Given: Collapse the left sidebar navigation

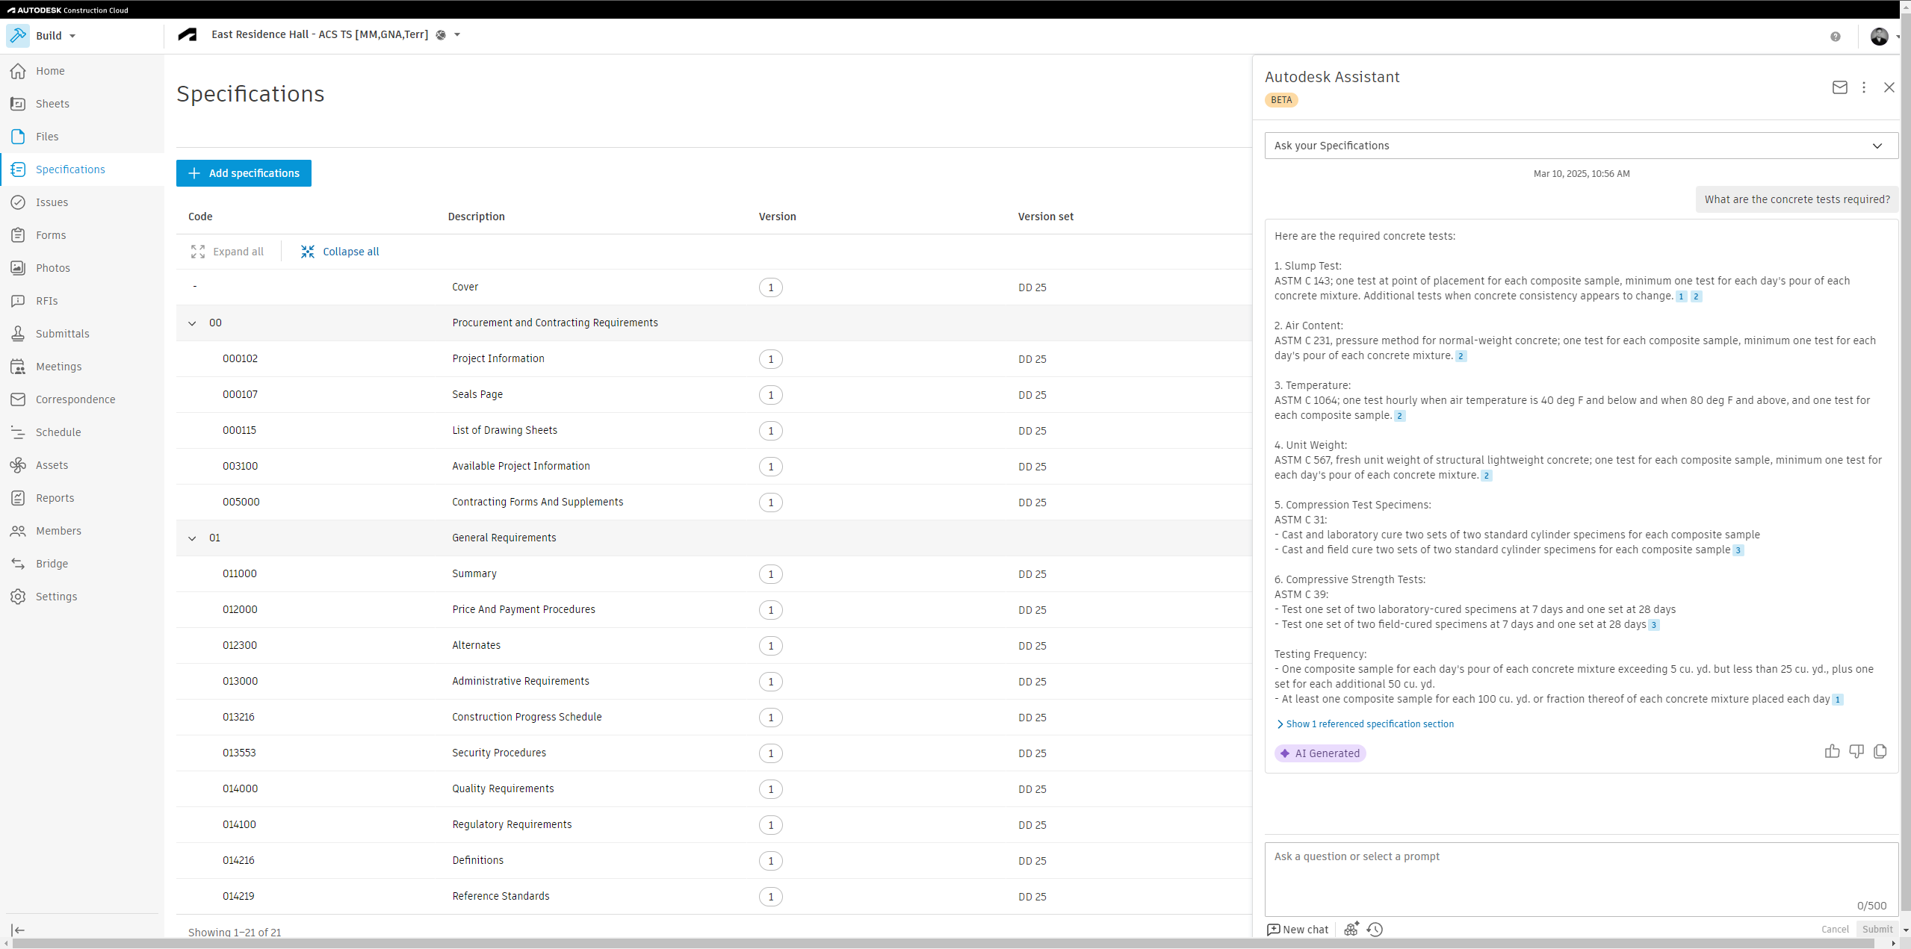Looking at the screenshot, I should pos(18,930).
